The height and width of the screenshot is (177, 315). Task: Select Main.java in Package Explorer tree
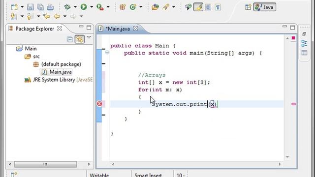point(61,72)
